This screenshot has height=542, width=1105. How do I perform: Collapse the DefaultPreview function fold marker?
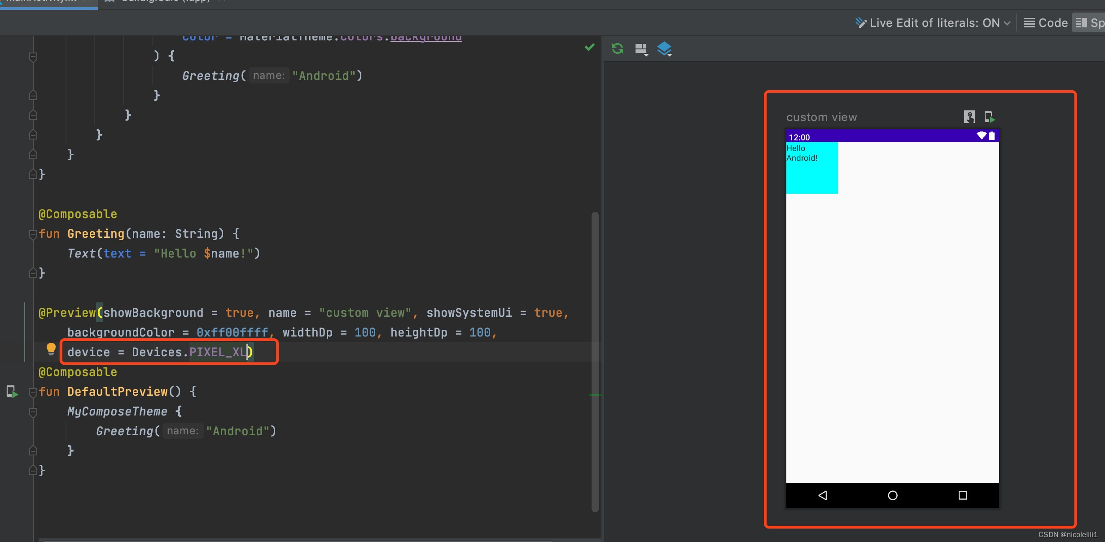click(33, 392)
